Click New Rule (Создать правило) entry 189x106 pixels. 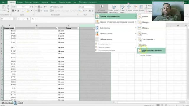(116, 44)
